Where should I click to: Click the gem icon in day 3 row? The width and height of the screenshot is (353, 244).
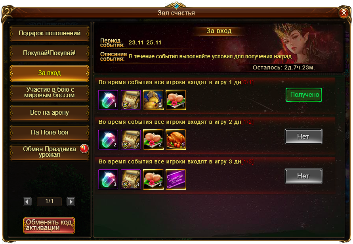108,179
